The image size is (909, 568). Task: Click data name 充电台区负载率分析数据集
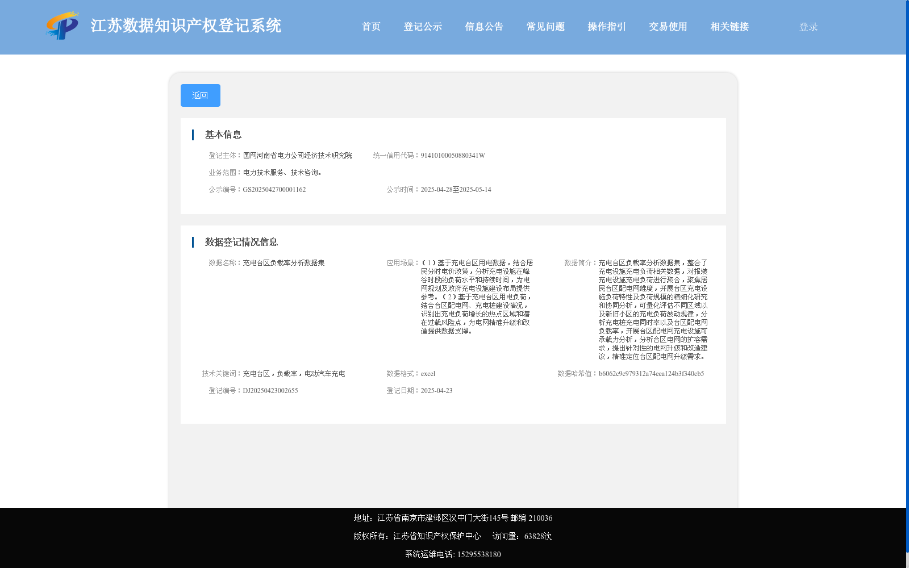click(x=283, y=263)
